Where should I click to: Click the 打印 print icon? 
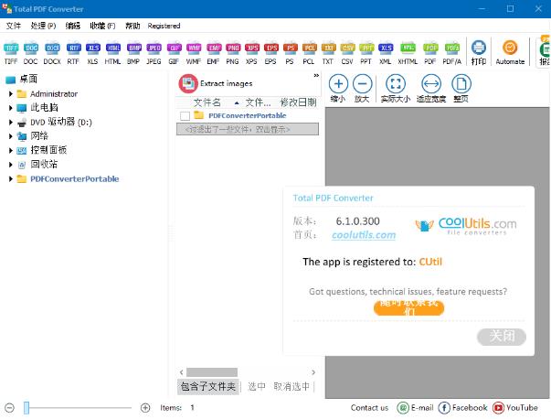(479, 53)
